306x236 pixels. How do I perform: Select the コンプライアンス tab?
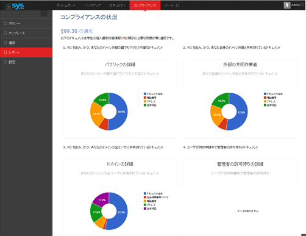145,5
